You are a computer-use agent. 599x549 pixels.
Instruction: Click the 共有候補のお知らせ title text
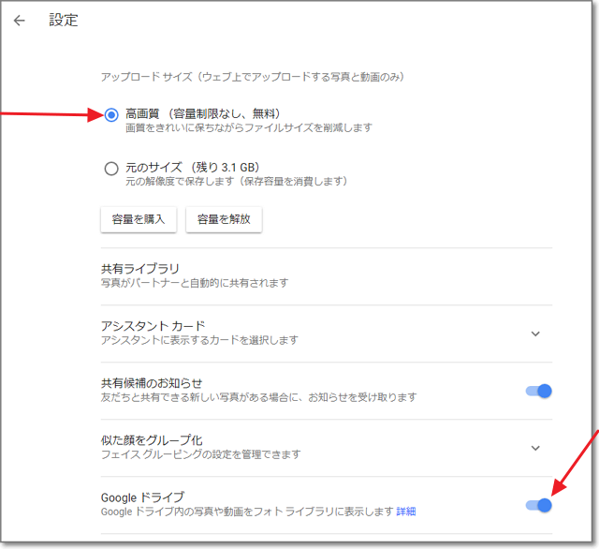pyautogui.click(x=151, y=383)
